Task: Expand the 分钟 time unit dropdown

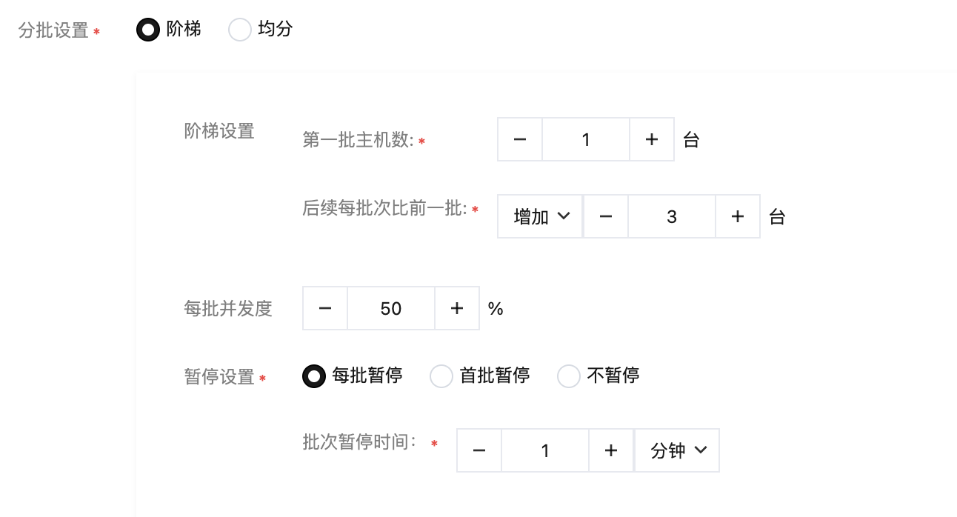Action: tap(678, 450)
